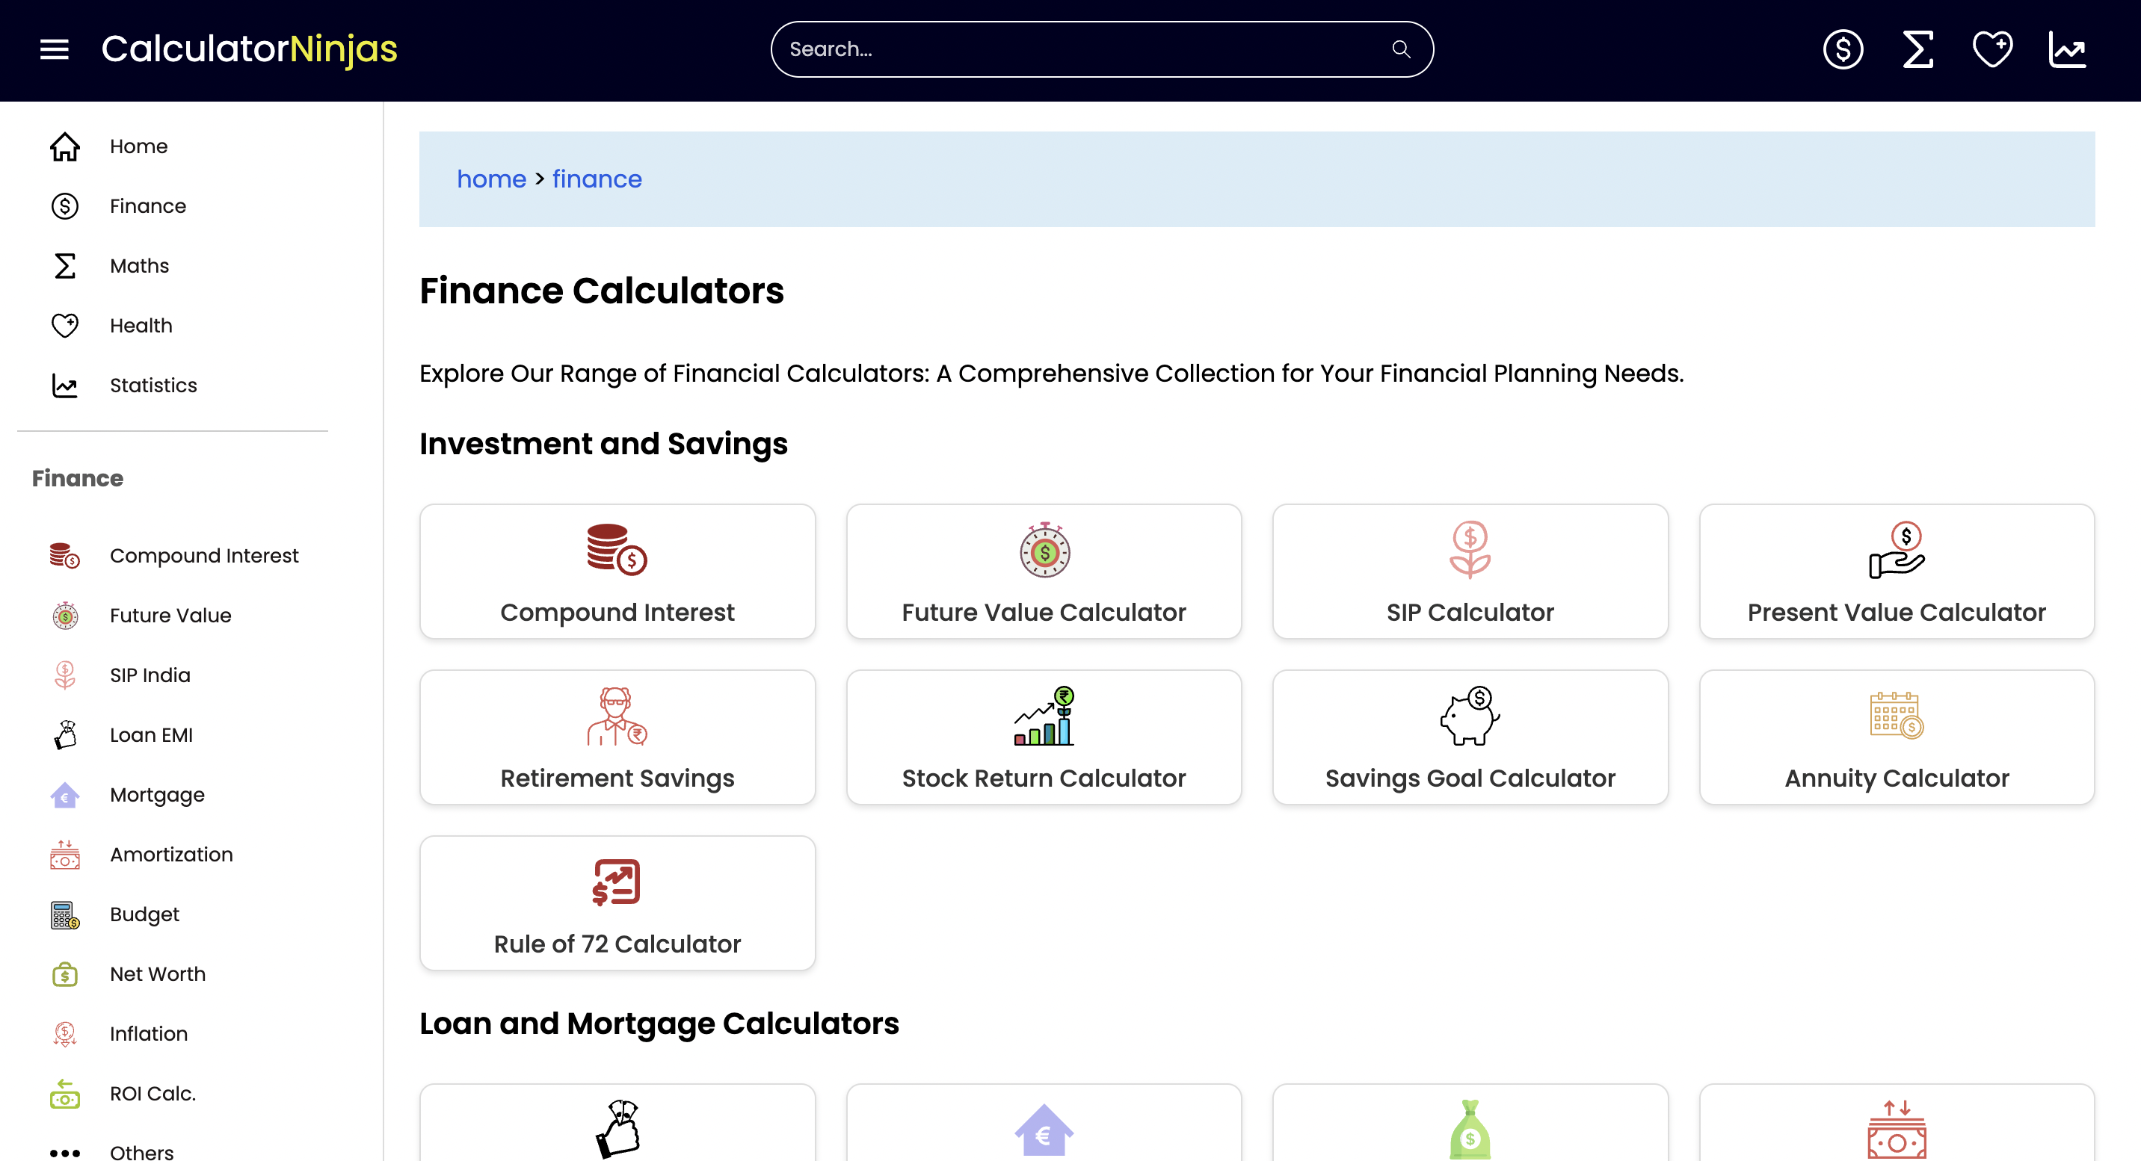2141x1161 pixels.
Task: Open the Savings Goal Calculator card
Action: point(1470,737)
